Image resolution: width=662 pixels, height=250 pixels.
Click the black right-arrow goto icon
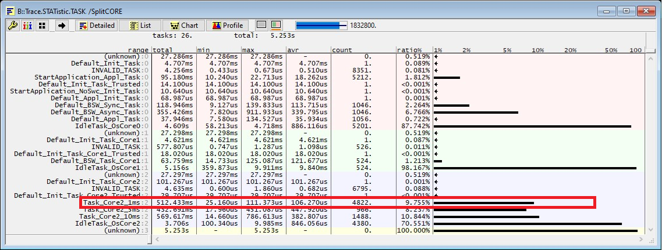[62, 26]
